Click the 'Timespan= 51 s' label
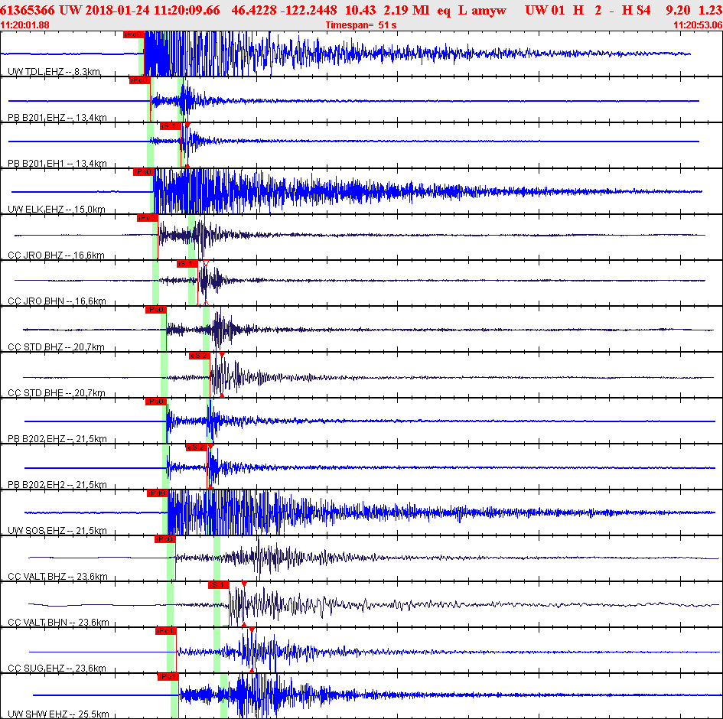The image size is (723, 719). pyautogui.click(x=361, y=25)
